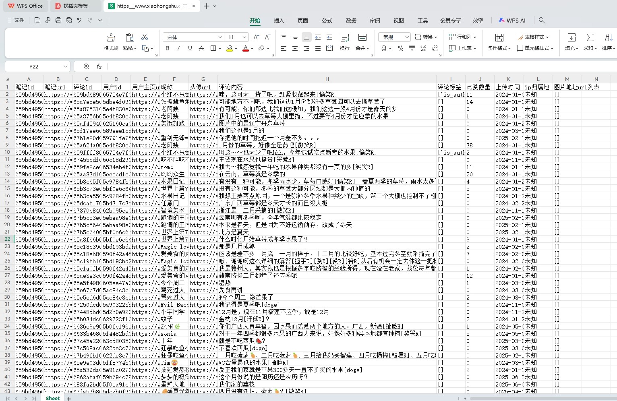Click the yellow fill color swatch
The image size is (617, 401).
[229, 48]
